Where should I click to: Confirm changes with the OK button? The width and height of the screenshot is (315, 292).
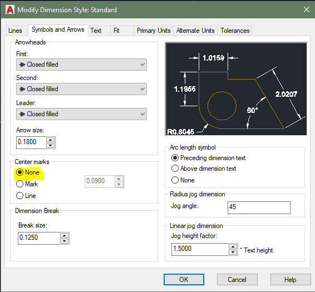(x=184, y=280)
